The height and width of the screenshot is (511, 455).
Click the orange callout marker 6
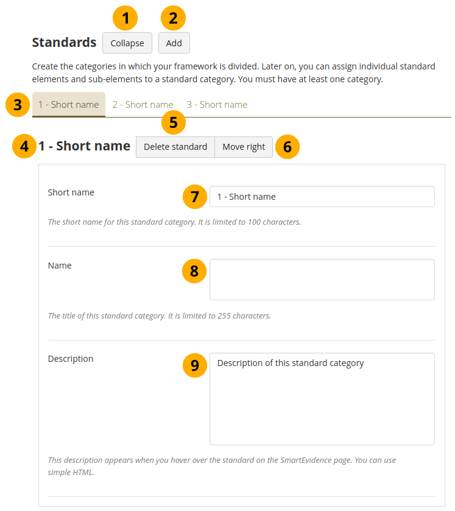(x=287, y=147)
